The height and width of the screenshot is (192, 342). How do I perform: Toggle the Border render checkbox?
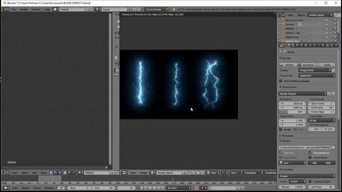click(281, 129)
